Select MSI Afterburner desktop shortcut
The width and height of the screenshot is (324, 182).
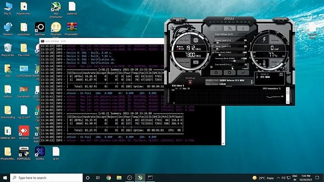click(56, 10)
